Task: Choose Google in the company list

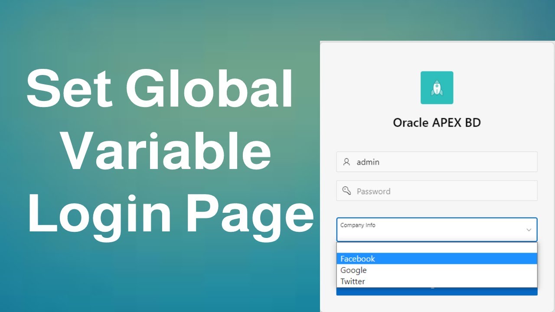Action: pos(437,270)
